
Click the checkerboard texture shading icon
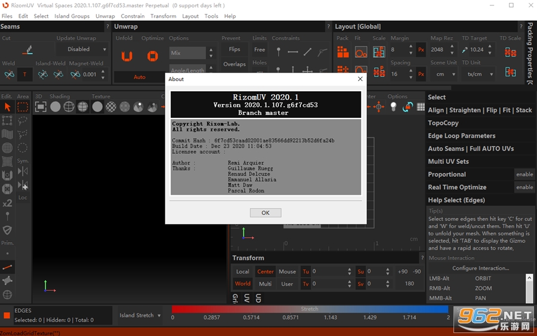(x=111, y=107)
